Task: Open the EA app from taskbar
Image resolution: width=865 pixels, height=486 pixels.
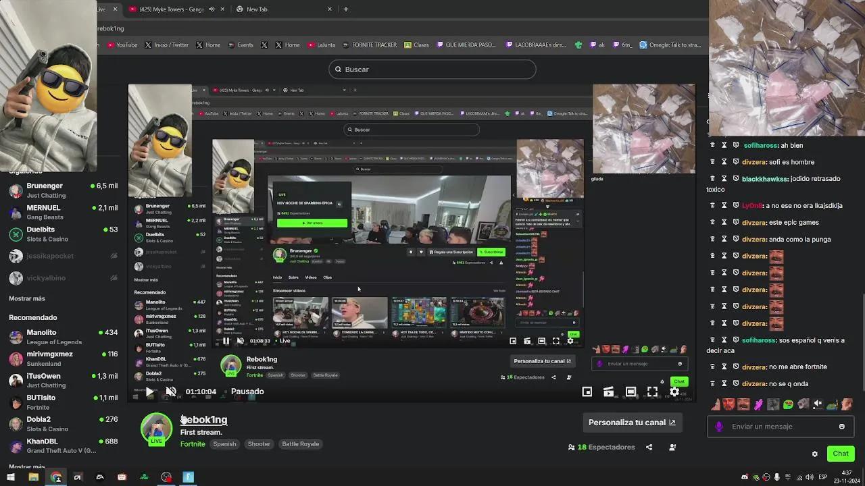Action: (100, 477)
